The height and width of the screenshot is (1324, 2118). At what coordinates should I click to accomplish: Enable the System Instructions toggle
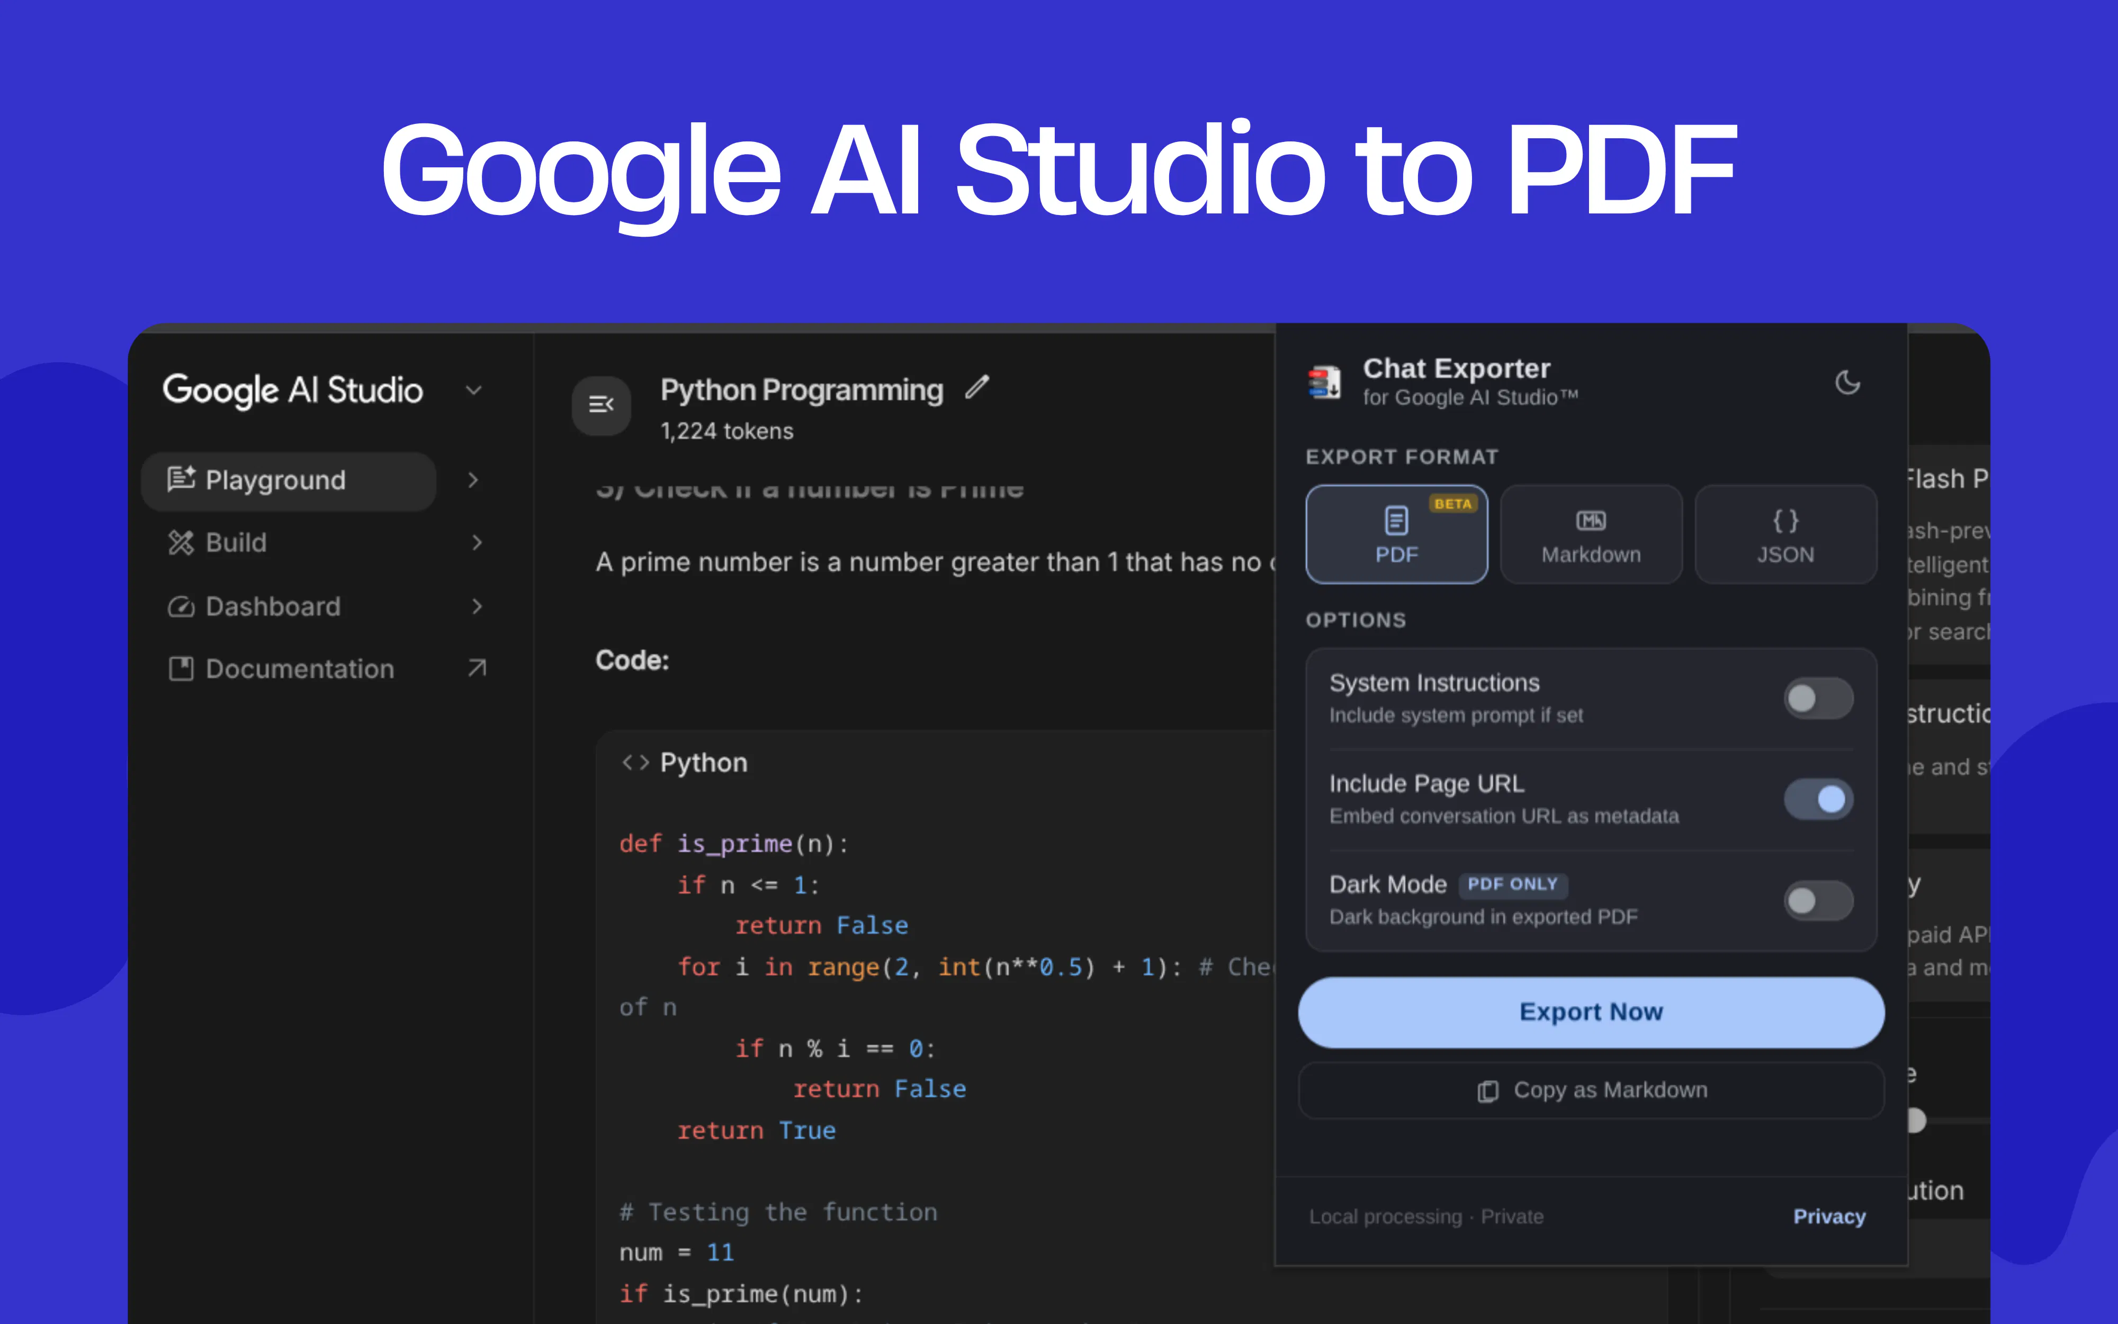click(1819, 698)
